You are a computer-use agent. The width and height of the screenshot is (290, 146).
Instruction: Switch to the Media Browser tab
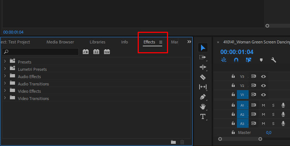point(60,42)
